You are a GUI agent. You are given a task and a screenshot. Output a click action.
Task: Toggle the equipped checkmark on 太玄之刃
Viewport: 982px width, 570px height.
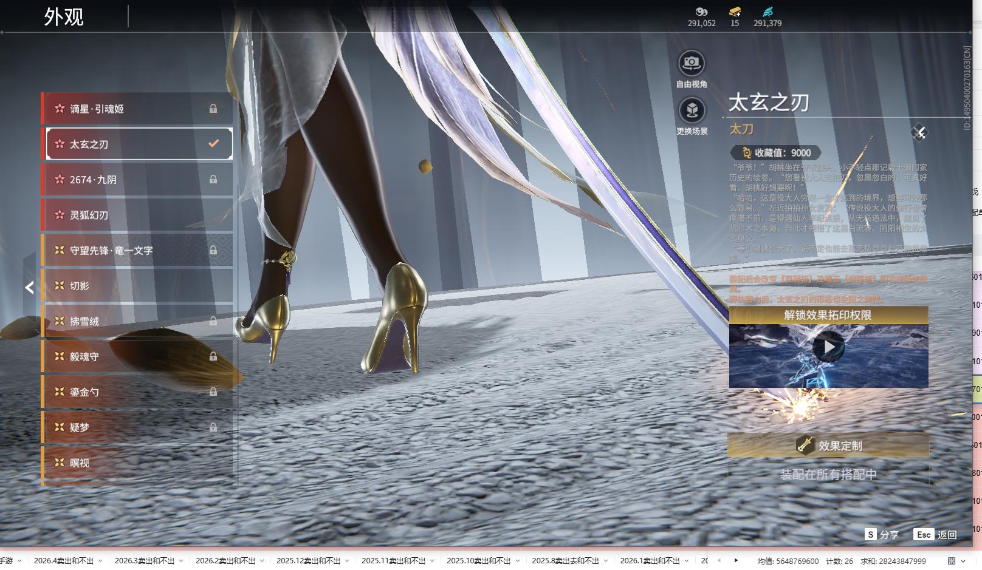coord(213,144)
